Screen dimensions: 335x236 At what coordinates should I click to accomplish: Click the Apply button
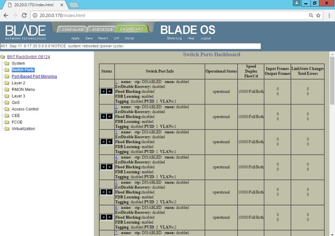click(x=75, y=38)
